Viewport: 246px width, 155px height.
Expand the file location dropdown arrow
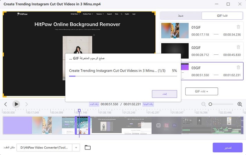coord(76,148)
